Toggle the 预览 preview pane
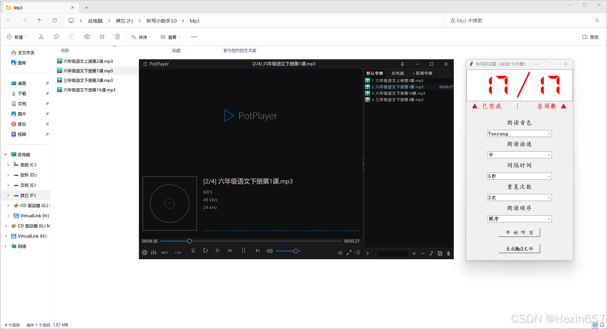This screenshot has height=329, width=607. point(590,37)
